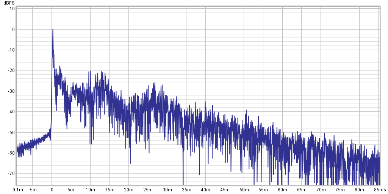
Task: Click the impulse peak at 0 dBFS
Action: pos(53,30)
